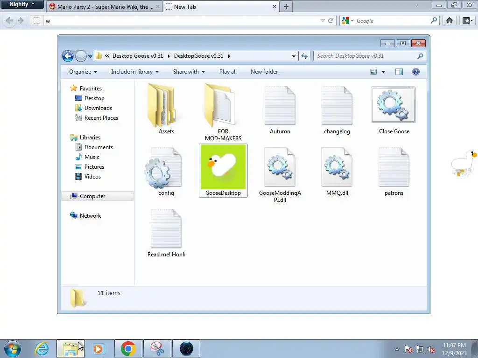Open the Nightly globe taskbar icon
This screenshot has height=358, width=478.
186,349
